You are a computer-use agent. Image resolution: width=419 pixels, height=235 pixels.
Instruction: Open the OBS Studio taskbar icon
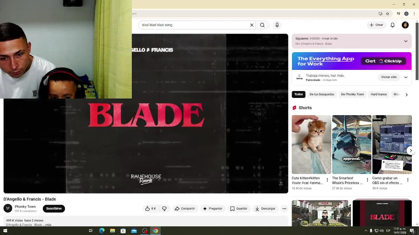coord(145,231)
